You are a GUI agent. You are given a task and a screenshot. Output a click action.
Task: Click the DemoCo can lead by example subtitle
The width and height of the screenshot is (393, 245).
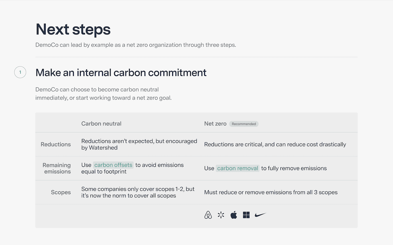pyautogui.click(x=136, y=45)
